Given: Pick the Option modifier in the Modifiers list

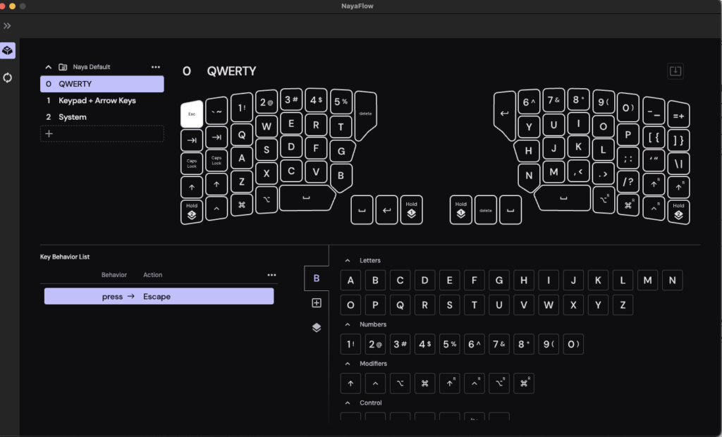Looking at the screenshot, I should pos(400,383).
